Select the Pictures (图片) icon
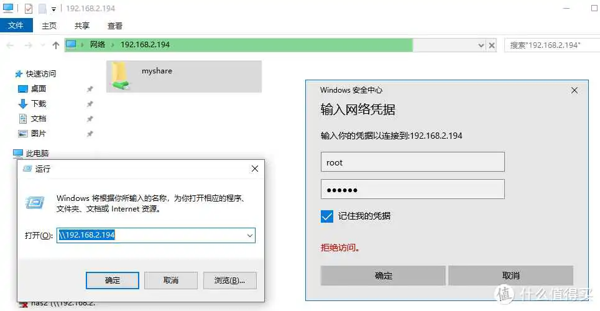The image size is (600, 311). (23, 134)
